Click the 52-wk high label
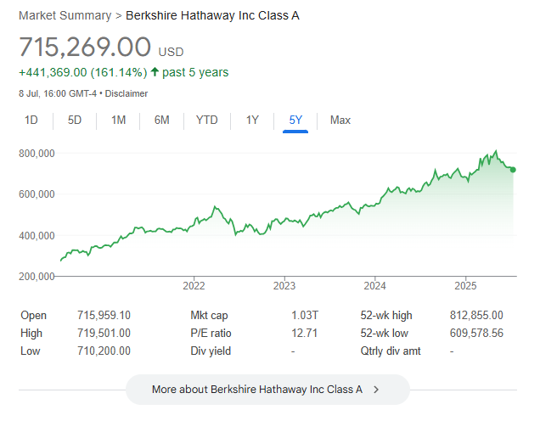Image resolution: width=540 pixels, height=421 pixels. click(386, 315)
